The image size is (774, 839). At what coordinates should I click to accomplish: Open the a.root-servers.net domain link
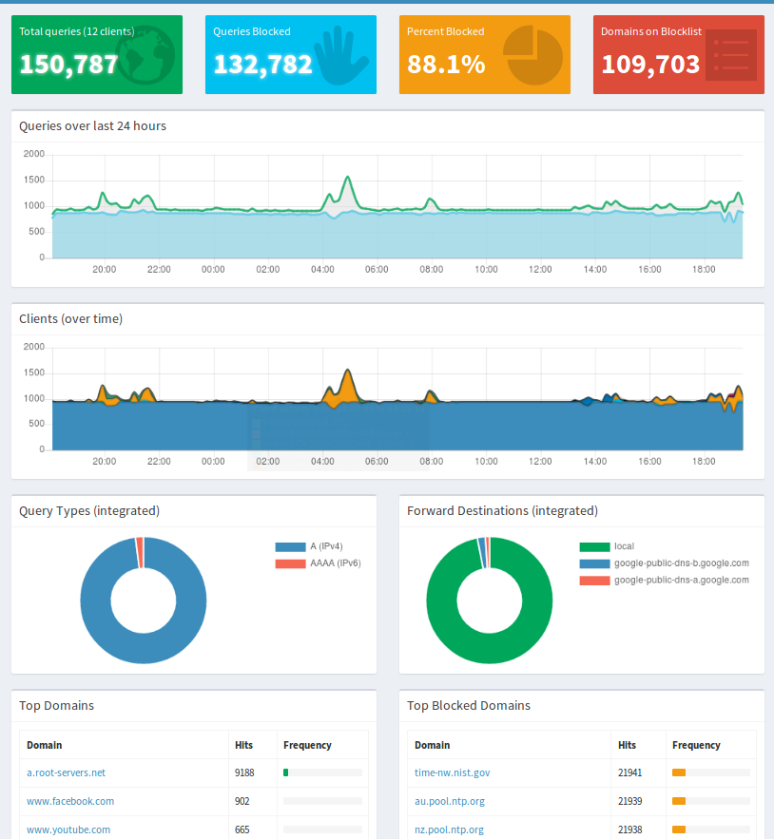coord(66,773)
